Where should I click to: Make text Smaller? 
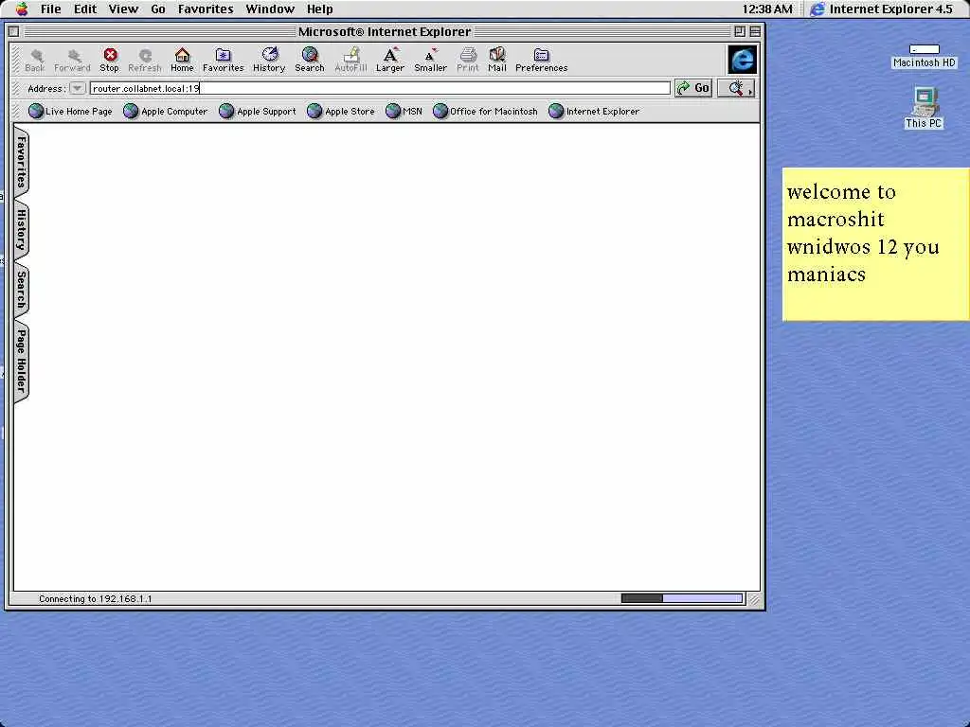(431, 60)
